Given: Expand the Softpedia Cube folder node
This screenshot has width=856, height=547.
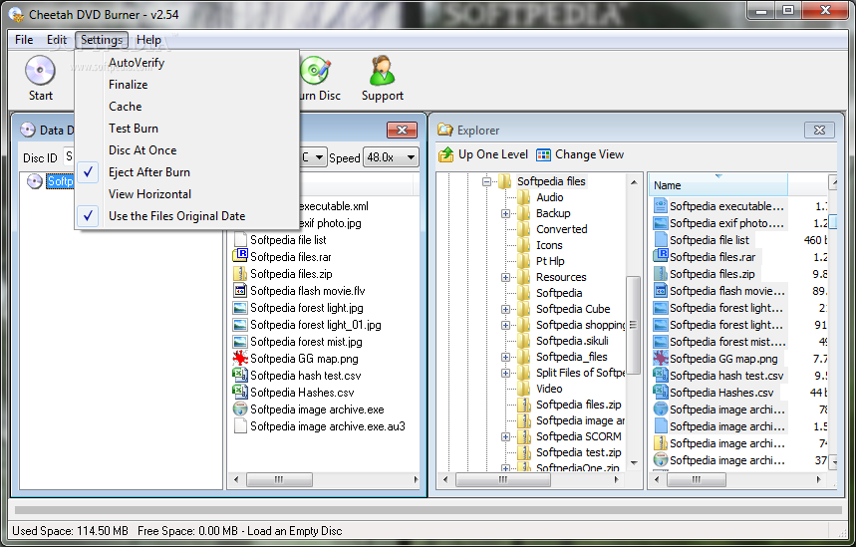Looking at the screenshot, I should [505, 309].
